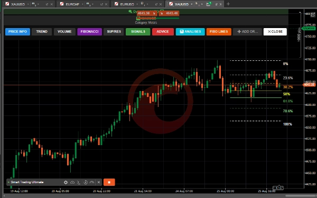Click the cloud icon in cBot bar
Viewport: 317px width, 198px height.
tap(72, 183)
